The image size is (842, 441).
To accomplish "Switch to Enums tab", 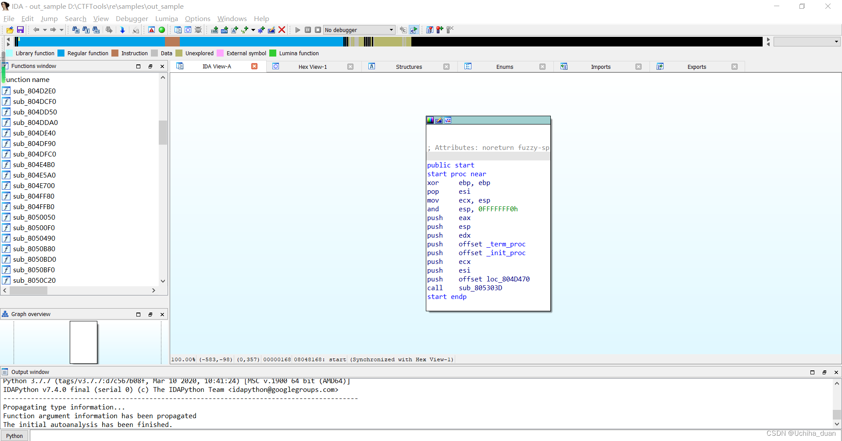I will pyautogui.click(x=505, y=67).
